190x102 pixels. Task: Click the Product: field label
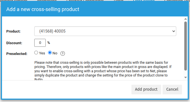coord(13,31)
